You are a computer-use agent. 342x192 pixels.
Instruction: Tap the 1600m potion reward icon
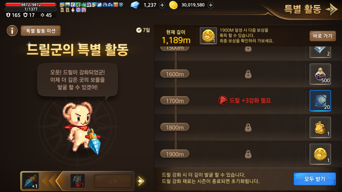320,74
